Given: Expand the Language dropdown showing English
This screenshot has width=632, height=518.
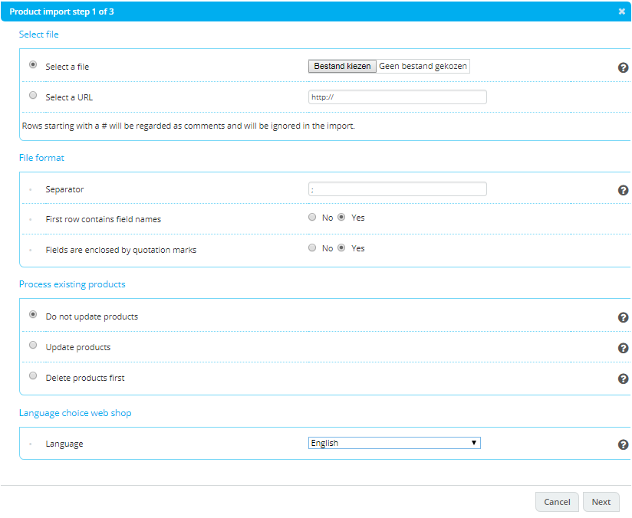Looking at the screenshot, I should click(394, 443).
